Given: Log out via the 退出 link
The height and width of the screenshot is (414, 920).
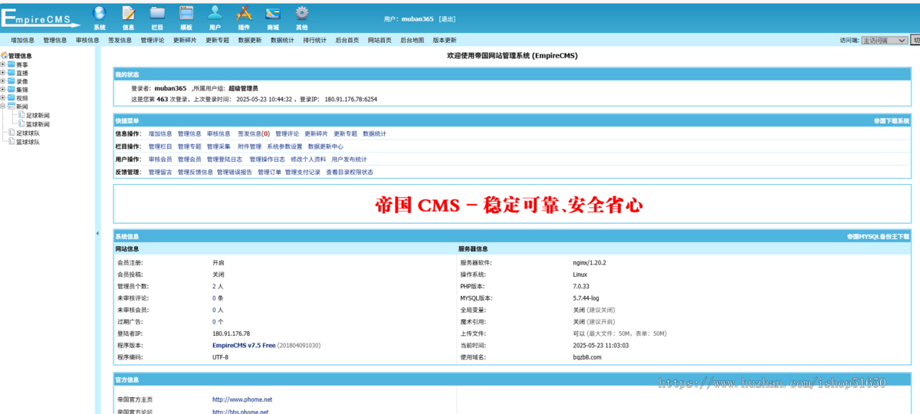Looking at the screenshot, I should tap(447, 18).
